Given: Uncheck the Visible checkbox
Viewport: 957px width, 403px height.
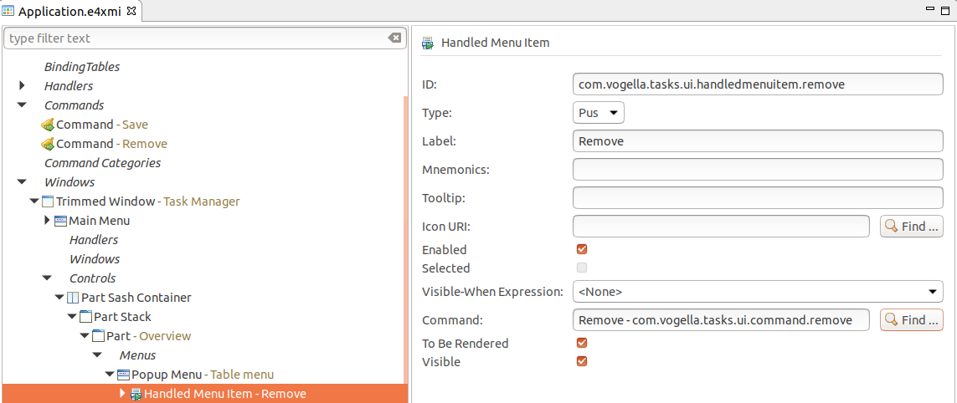Looking at the screenshot, I should [582, 361].
